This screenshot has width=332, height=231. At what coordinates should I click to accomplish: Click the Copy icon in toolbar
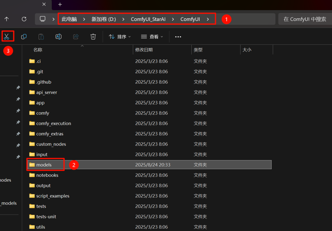tap(24, 37)
